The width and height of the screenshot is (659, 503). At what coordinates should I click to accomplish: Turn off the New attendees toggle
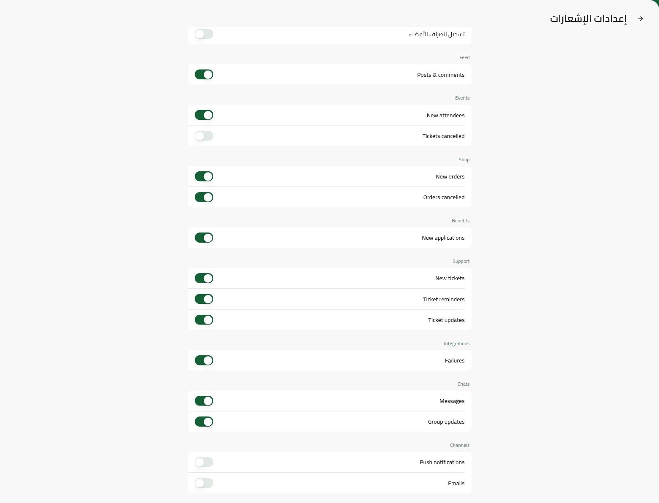204,115
